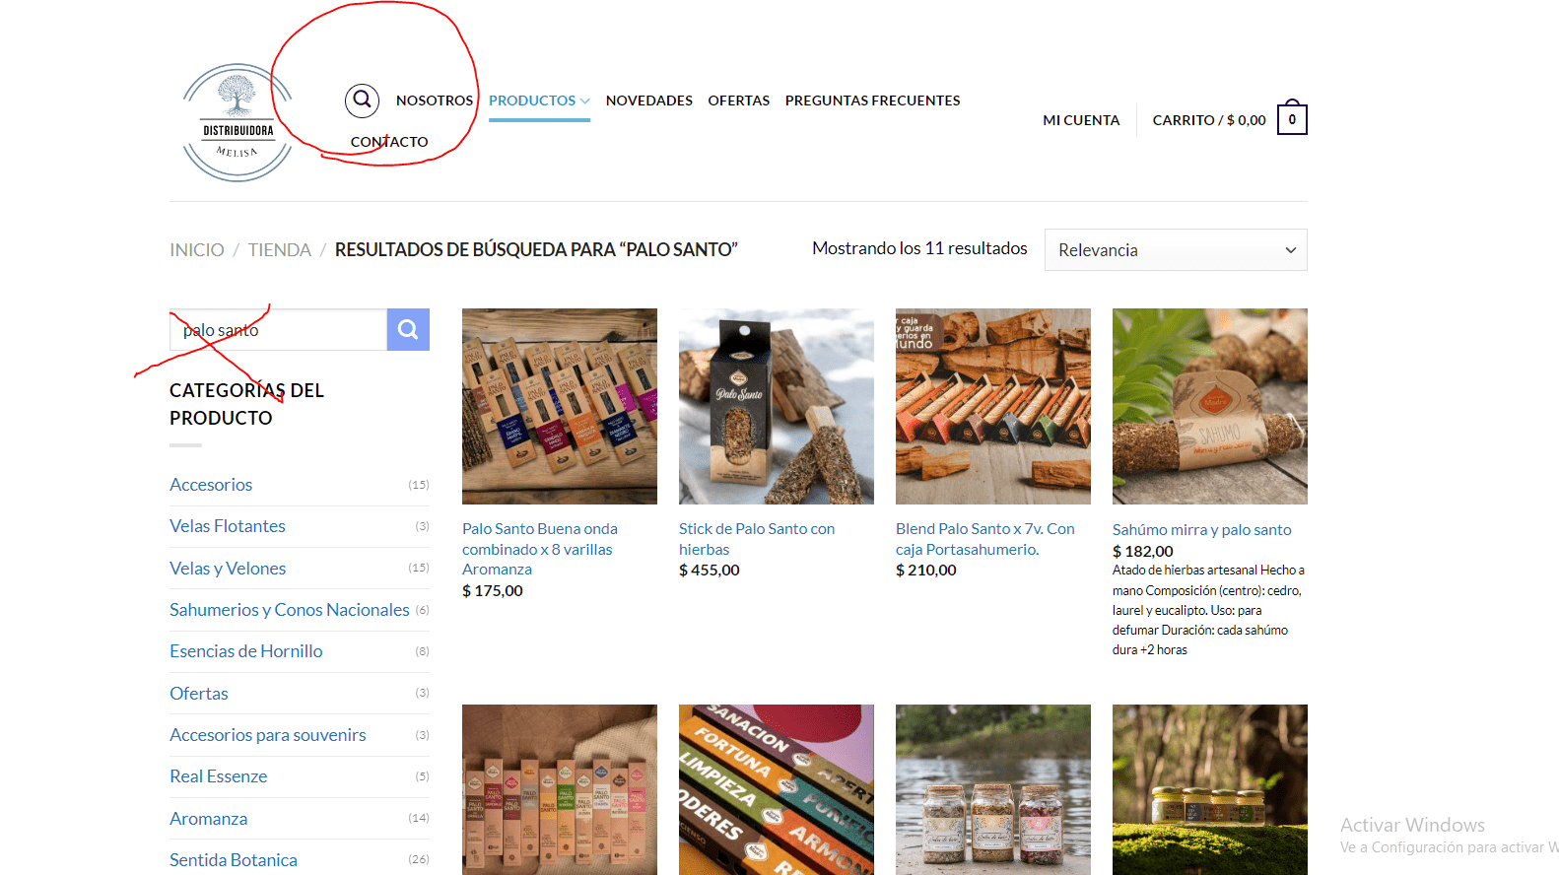Open Sahumerios y Conos Nacionales category
Viewport: 1559px width, 875px height.
point(290,610)
